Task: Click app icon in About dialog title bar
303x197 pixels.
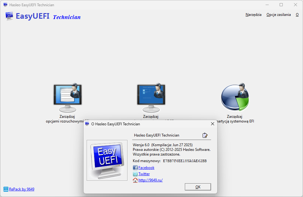Action: 87,124
